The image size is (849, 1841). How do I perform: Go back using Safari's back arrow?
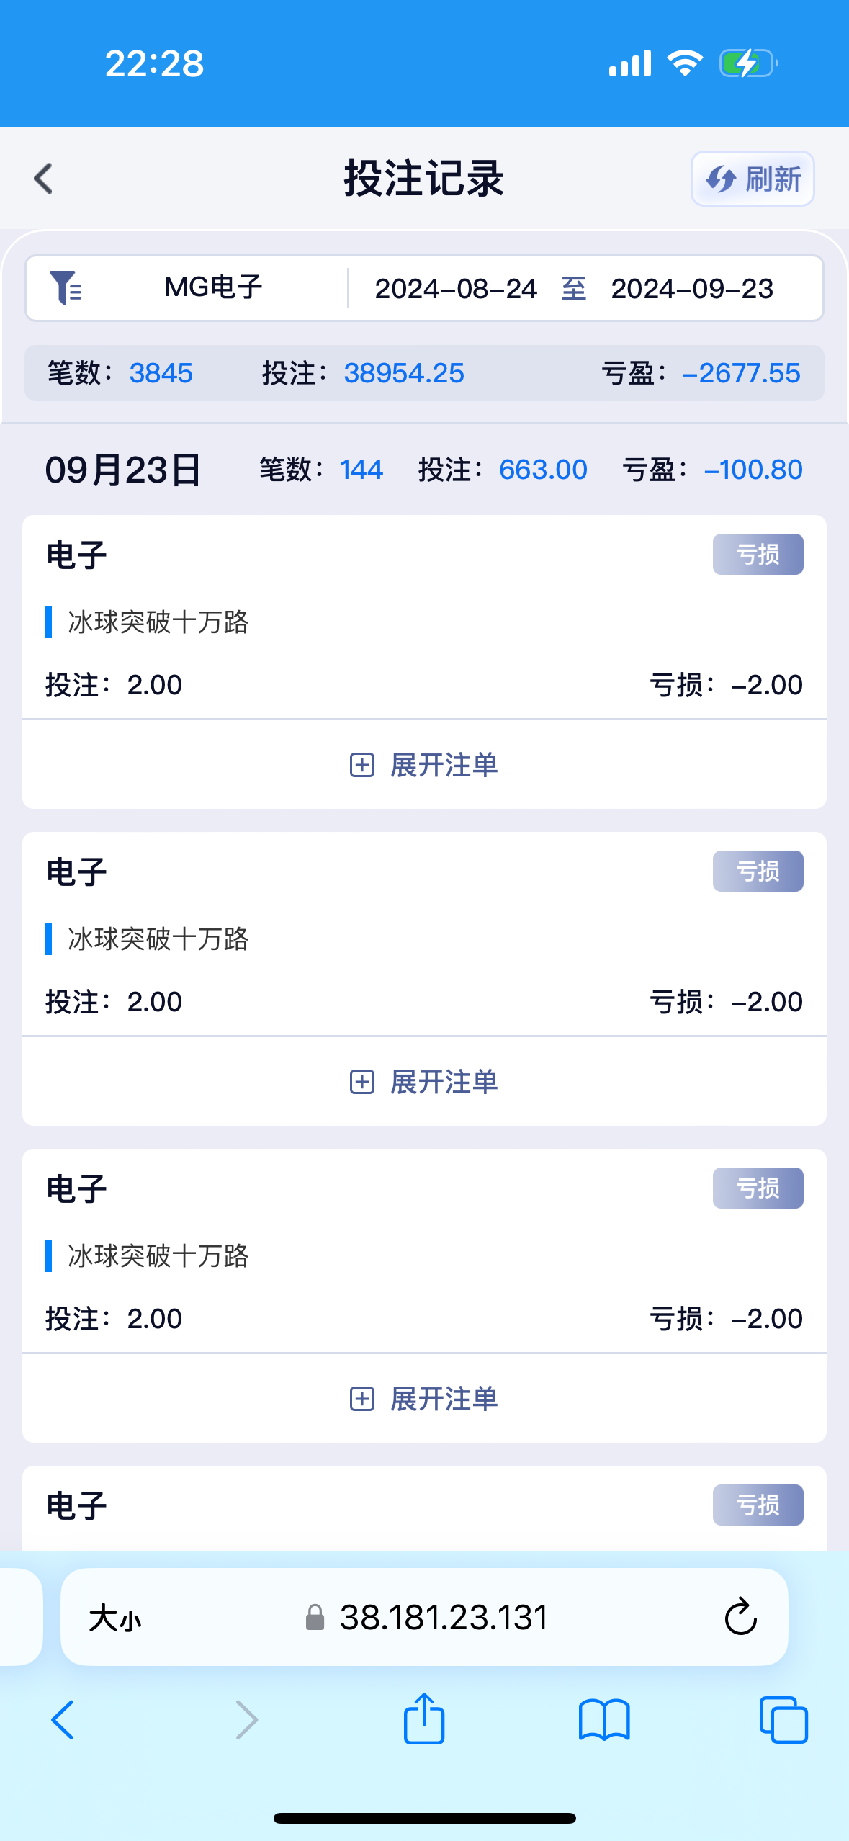63,1720
